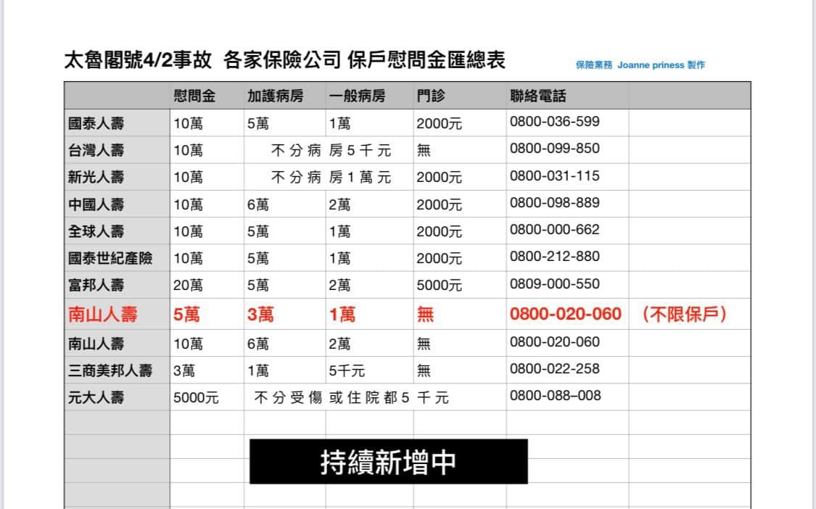Click the 持續新增中 black banner
The width and height of the screenshot is (816, 509).
coord(389,462)
